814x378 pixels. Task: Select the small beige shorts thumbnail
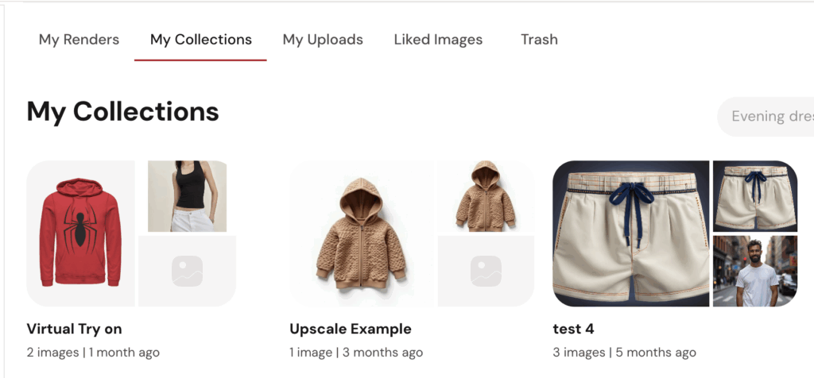[x=755, y=196]
